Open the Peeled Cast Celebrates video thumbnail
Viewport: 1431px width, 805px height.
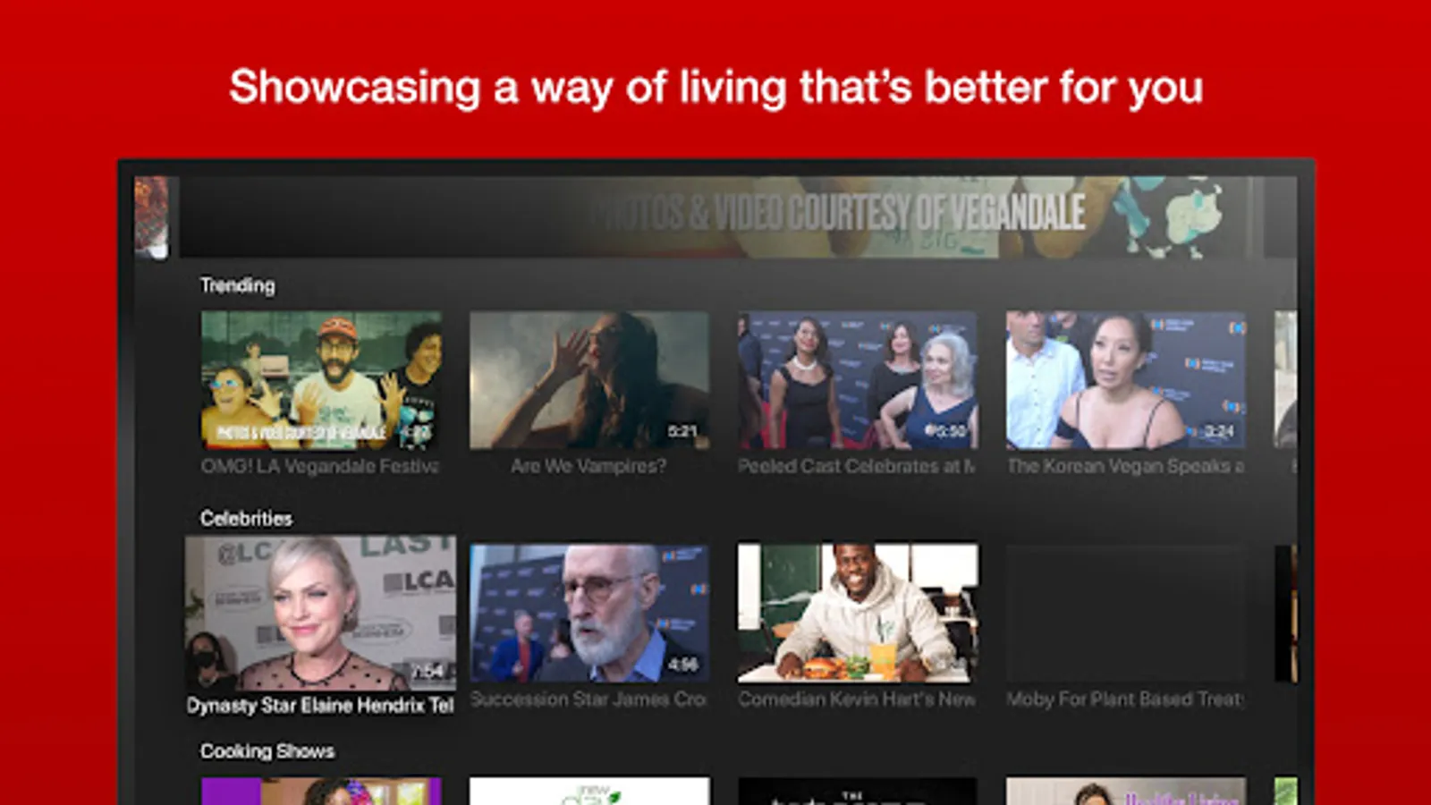[858, 380]
